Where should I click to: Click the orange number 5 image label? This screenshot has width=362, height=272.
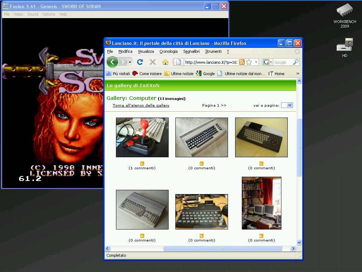(202, 236)
